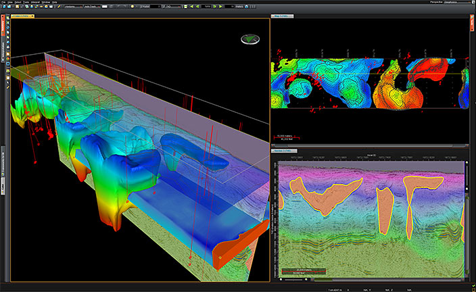Viewport: 476px width, 292px height.
Task: Click the save icon in main toolbar
Action: point(11,6)
